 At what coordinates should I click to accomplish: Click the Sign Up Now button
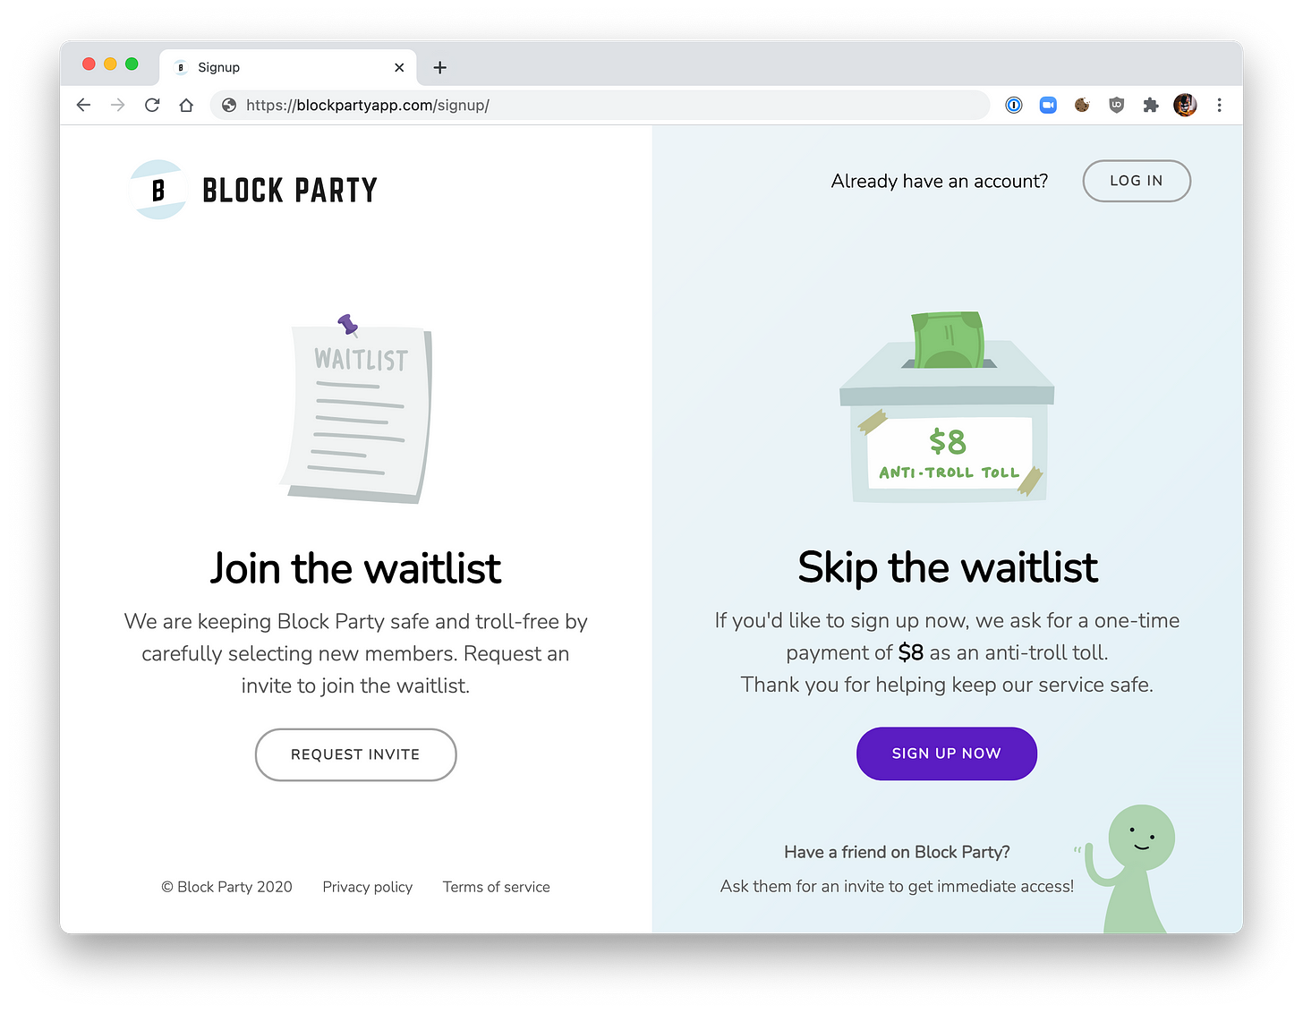coord(946,753)
